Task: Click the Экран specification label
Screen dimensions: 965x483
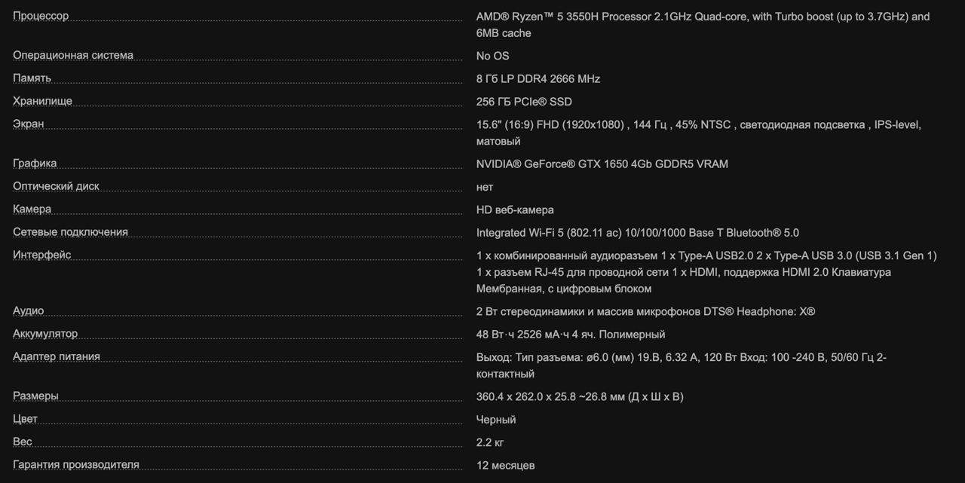Action: tap(29, 124)
